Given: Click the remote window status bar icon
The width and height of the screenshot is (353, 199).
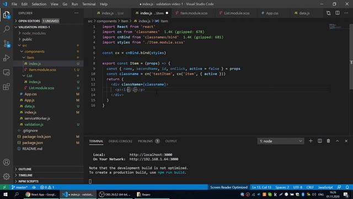Looking at the screenshot, I should (x=4, y=187).
